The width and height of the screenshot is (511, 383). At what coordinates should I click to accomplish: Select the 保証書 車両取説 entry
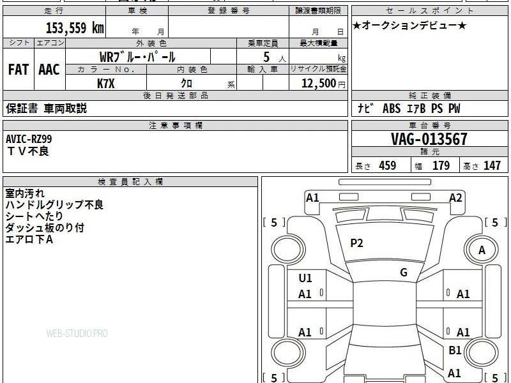46,109
